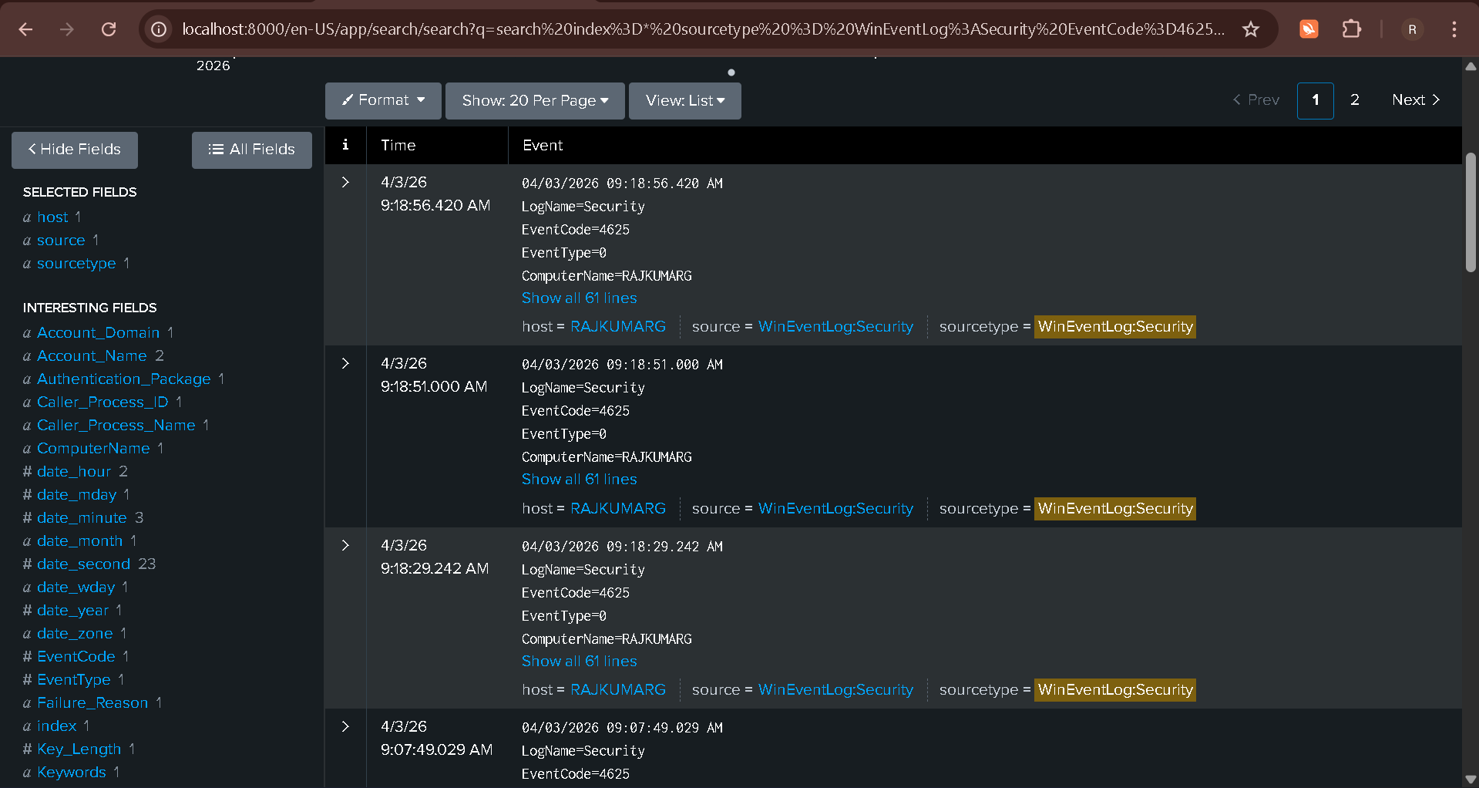The image size is (1479, 788).
Task: Click Show all 61 lines in first event
Action: click(579, 298)
